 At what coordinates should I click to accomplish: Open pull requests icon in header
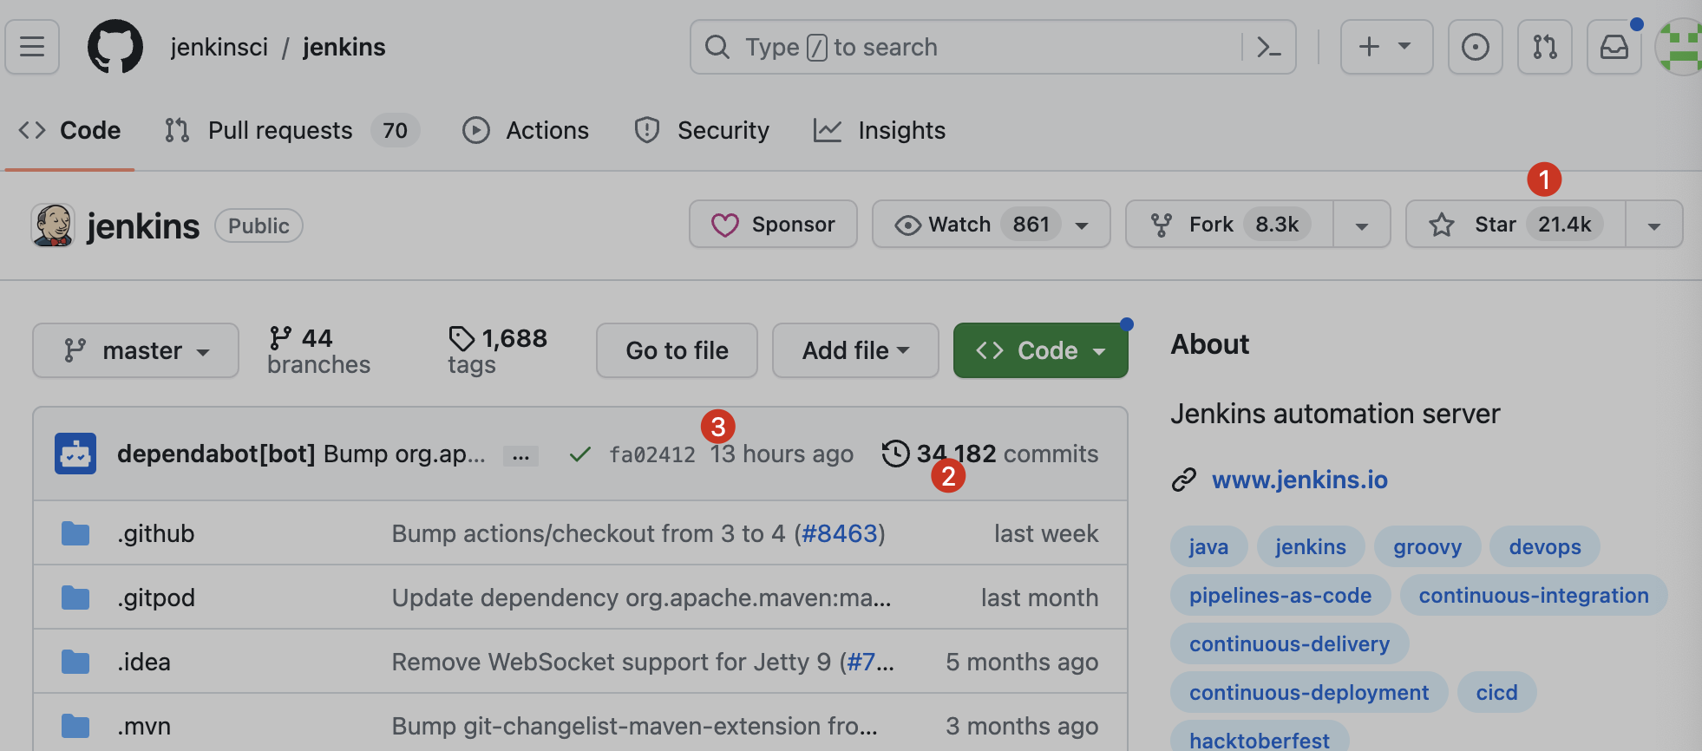[x=1544, y=47]
